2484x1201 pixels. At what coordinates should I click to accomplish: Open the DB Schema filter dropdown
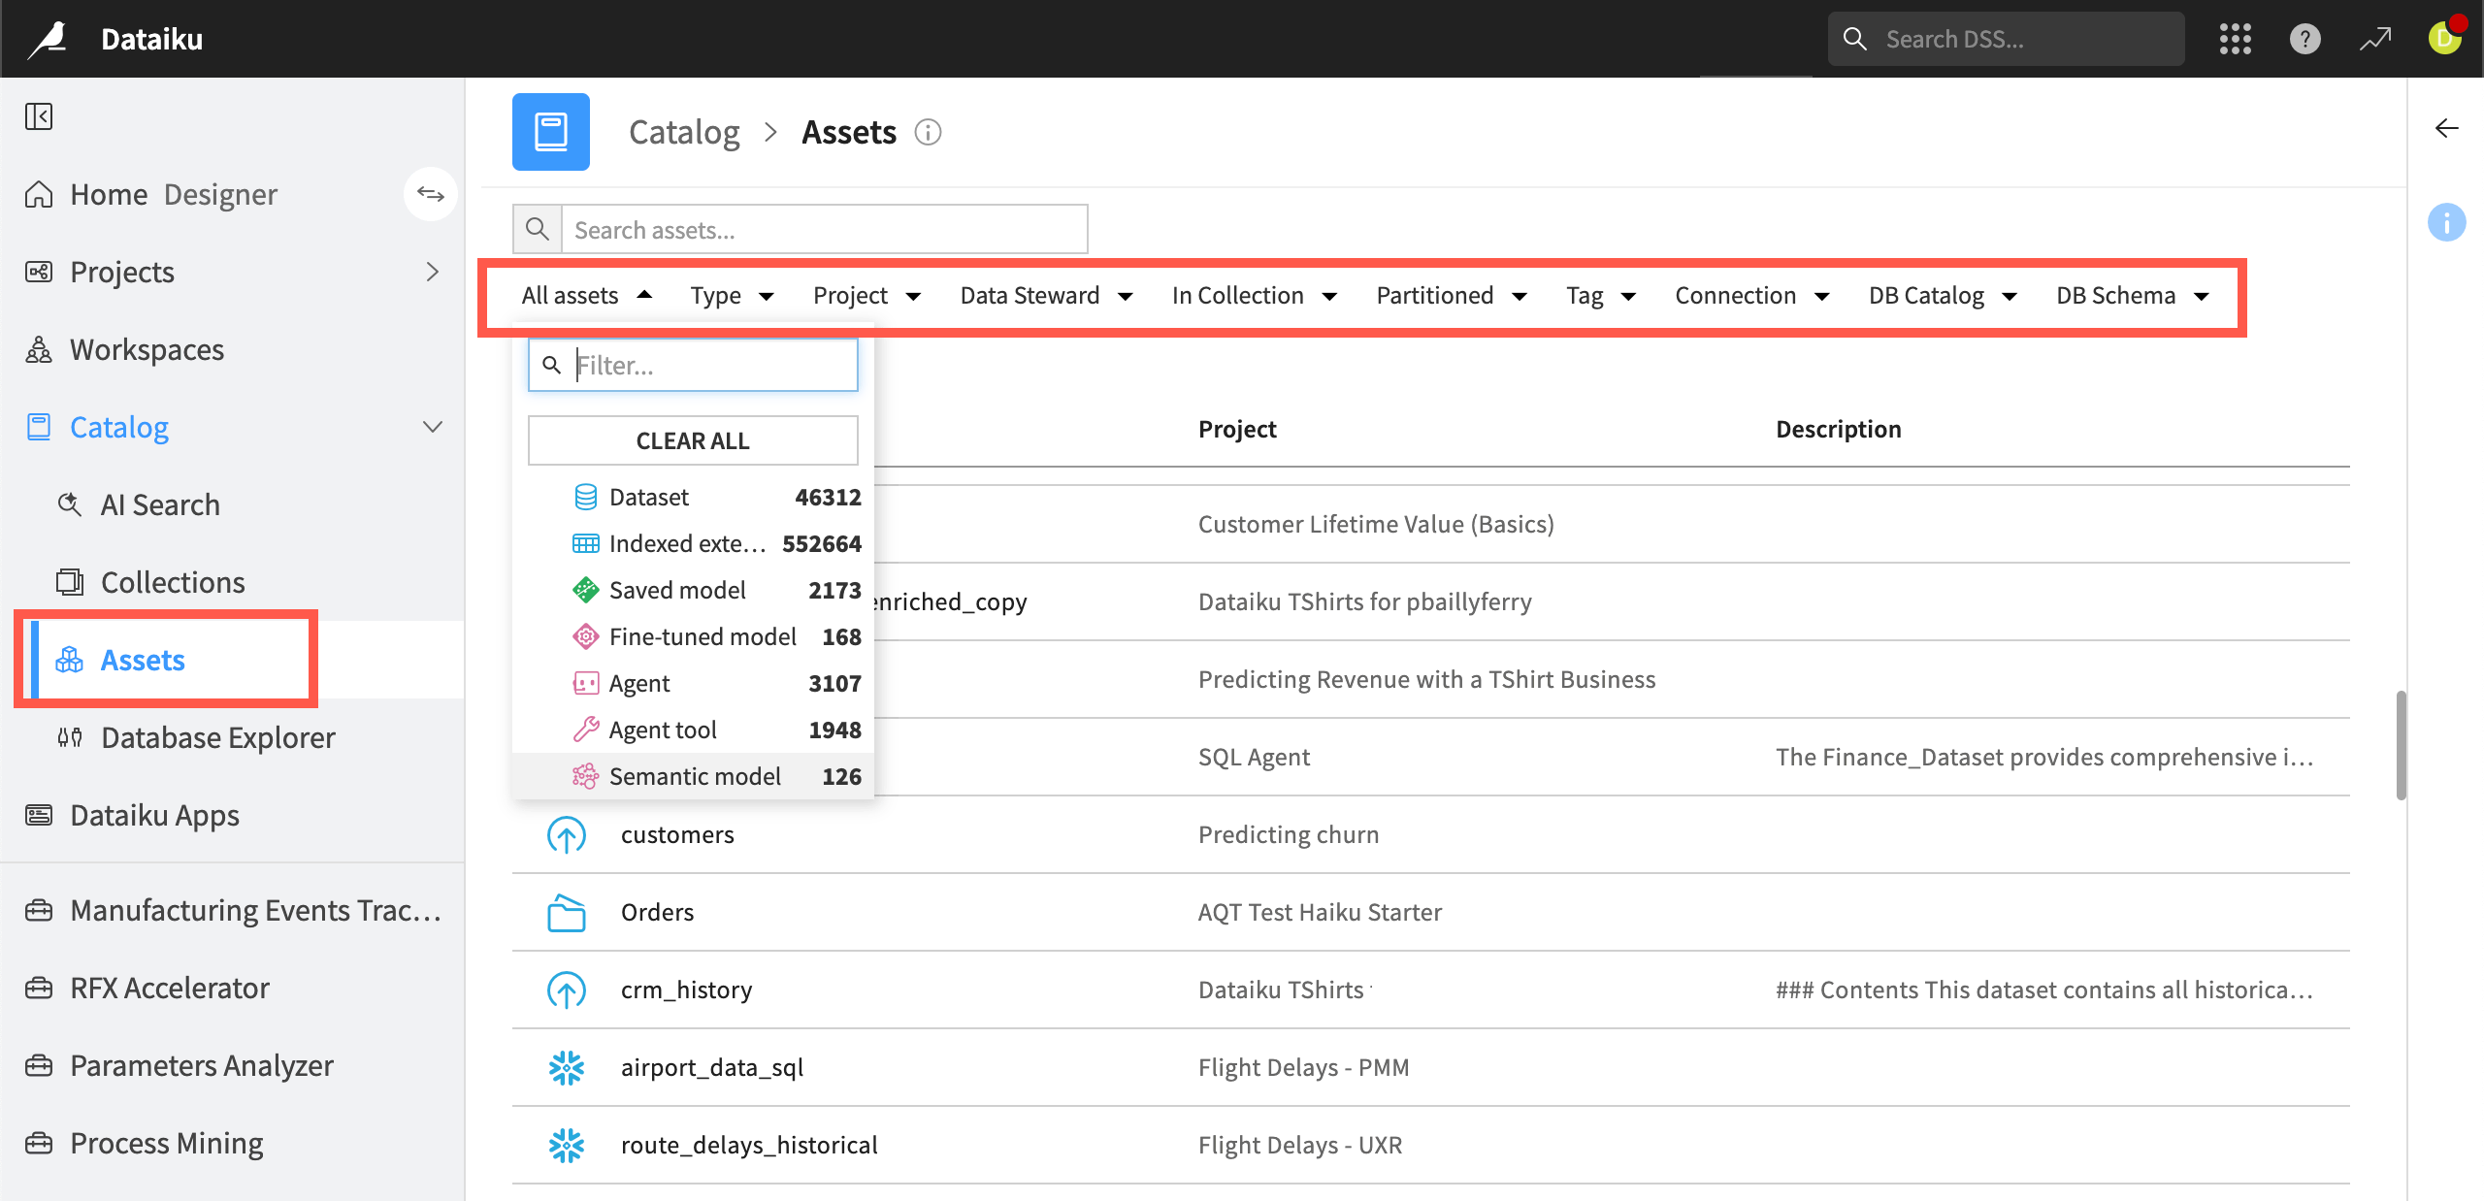pyautogui.click(x=2133, y=295)
